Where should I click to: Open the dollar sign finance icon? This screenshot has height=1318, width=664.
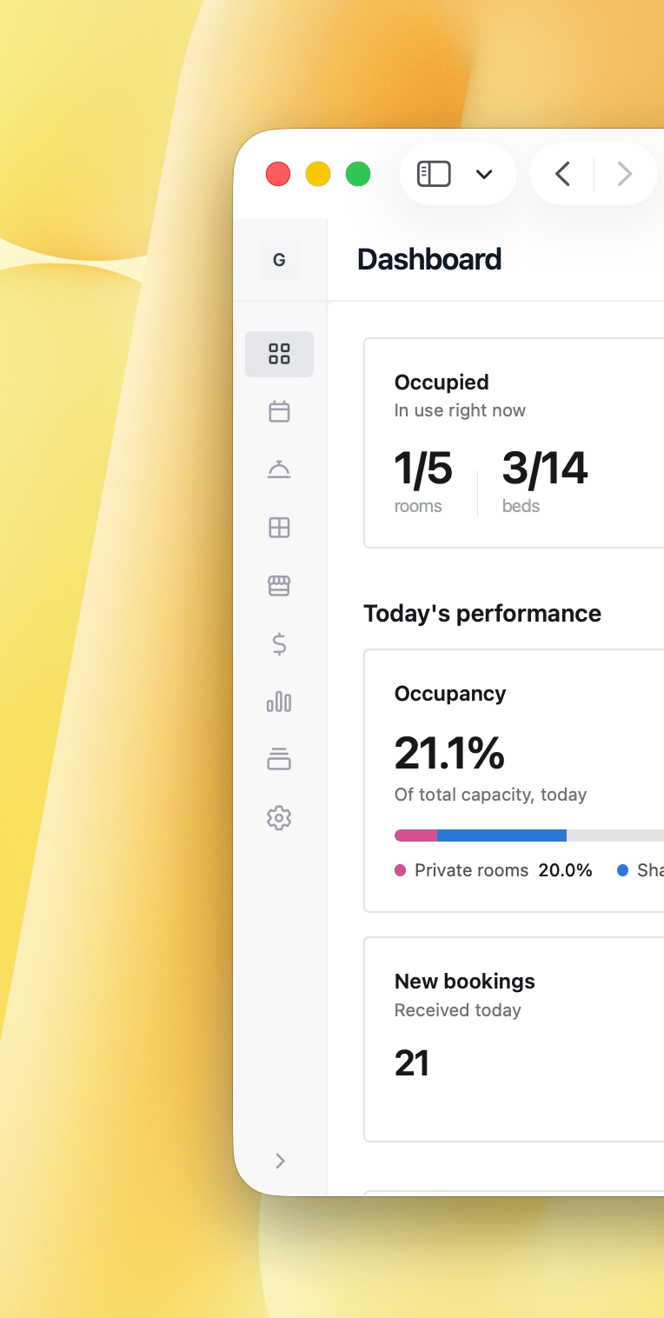click(279, 644)
